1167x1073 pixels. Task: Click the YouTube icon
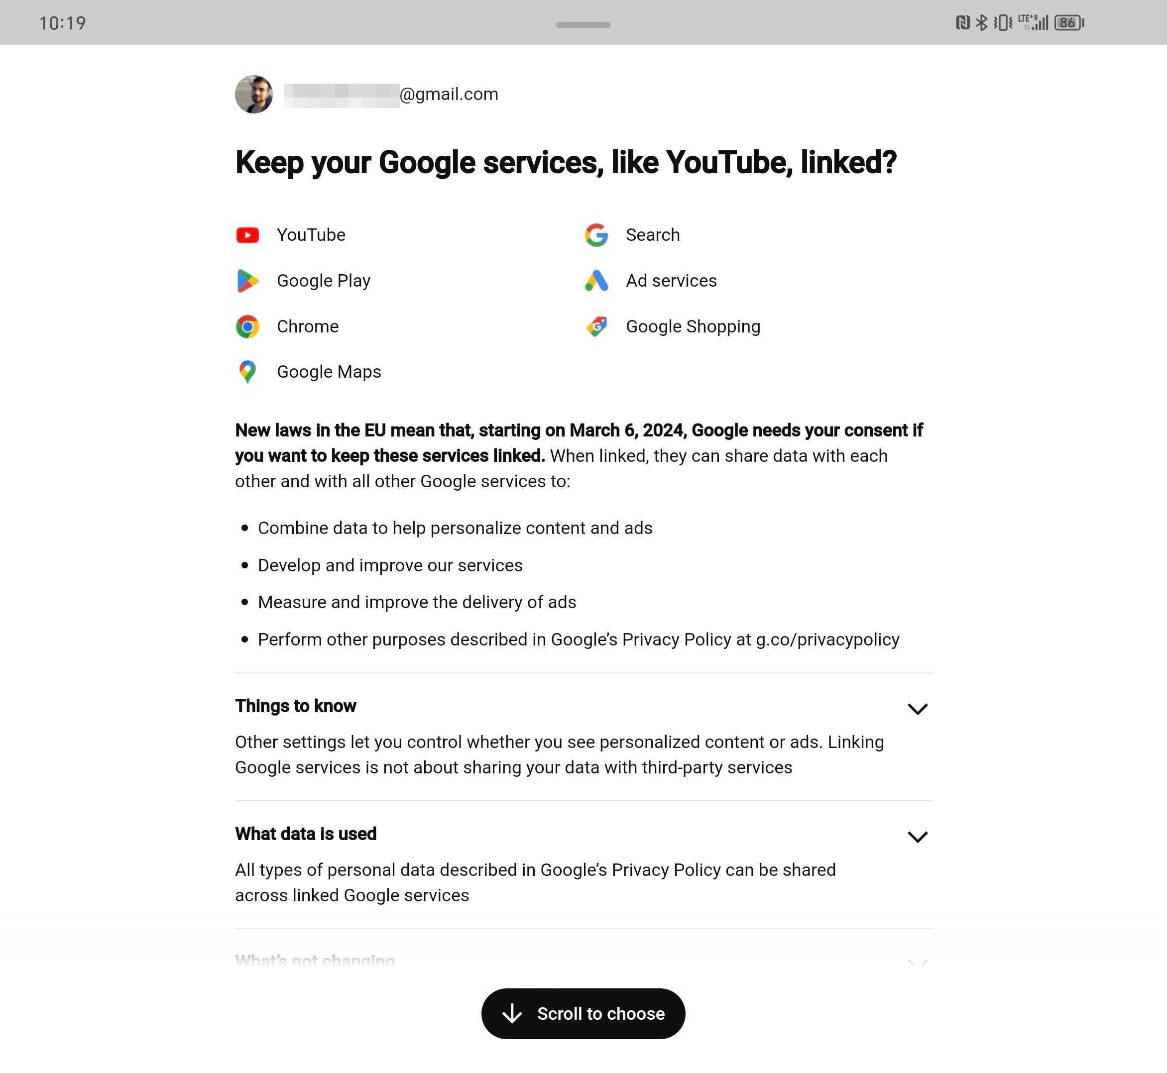tap(247, 235)
